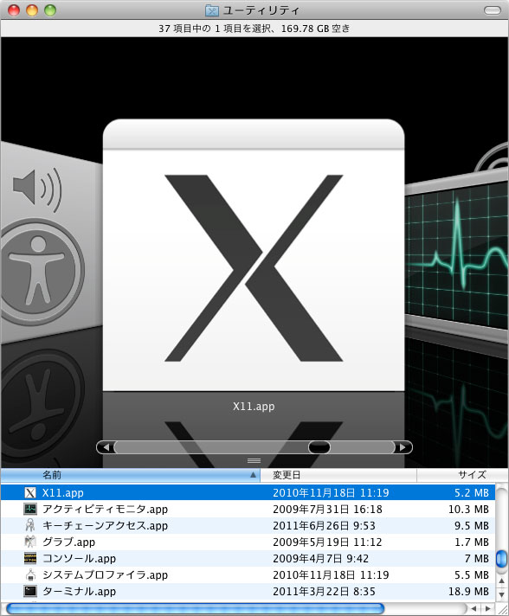509x616 pixels.
Task: Click the Console (コンソール.app) list icon
Action: point(30,558)
